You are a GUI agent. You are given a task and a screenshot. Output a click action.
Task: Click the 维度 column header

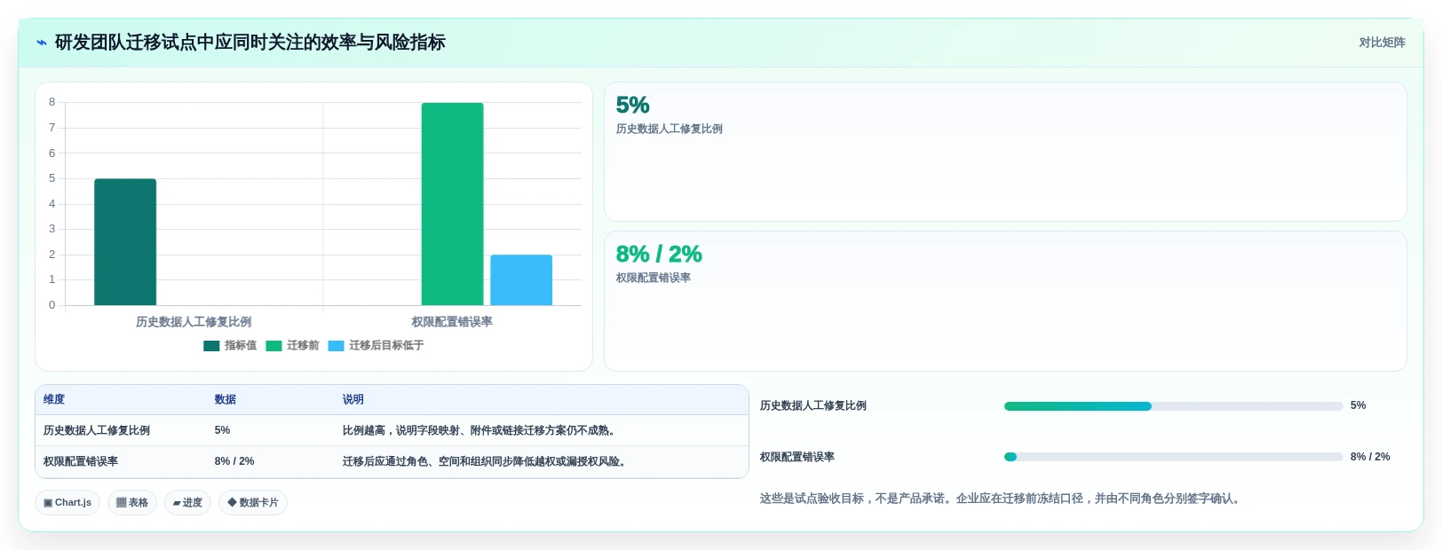coord(54,399)
